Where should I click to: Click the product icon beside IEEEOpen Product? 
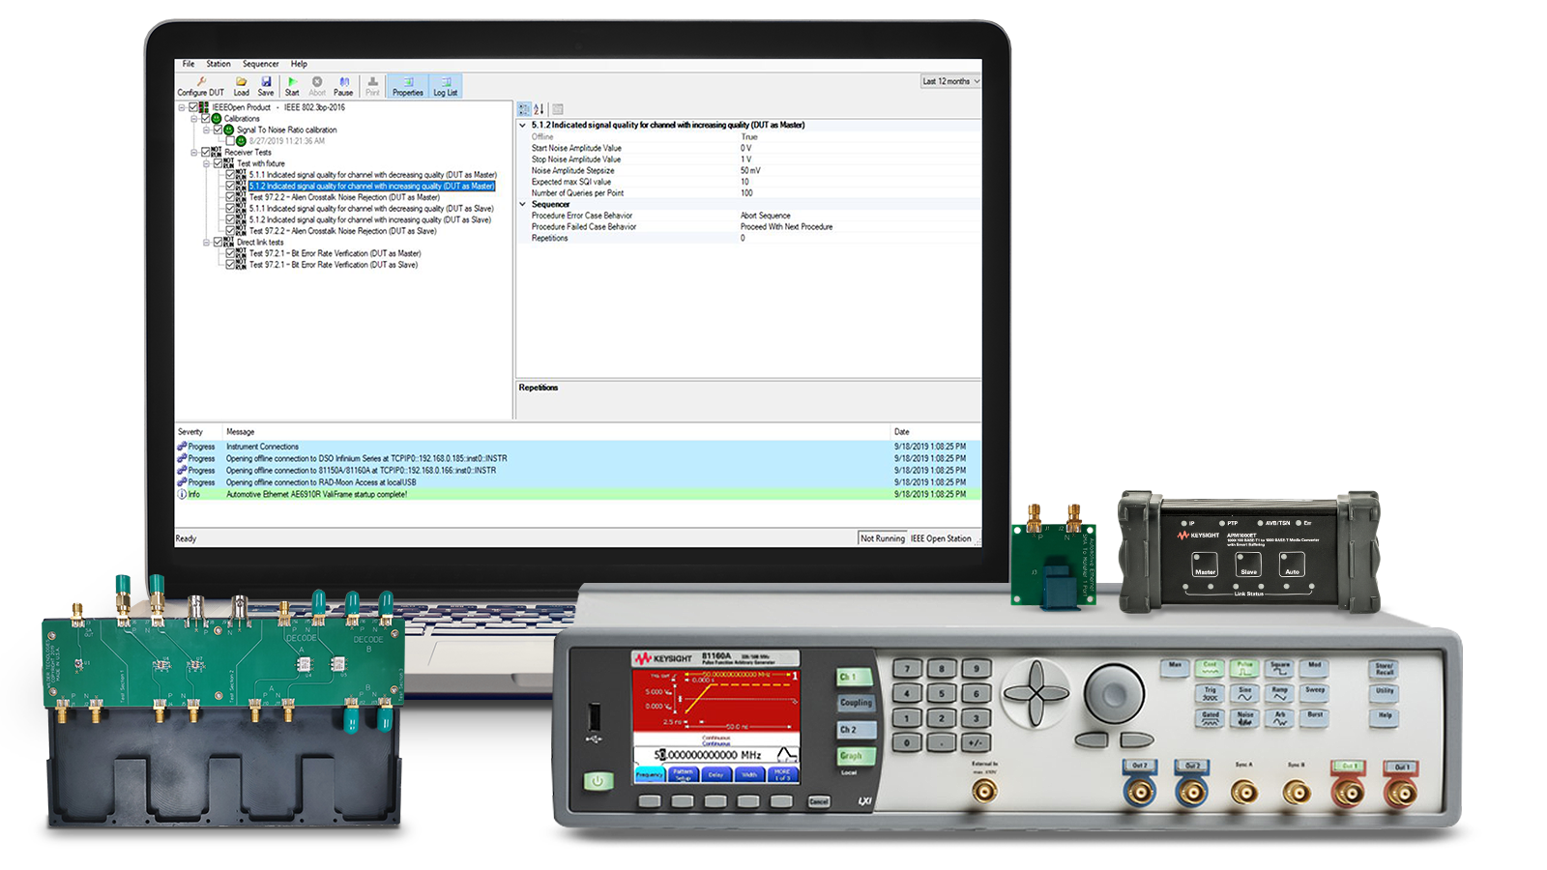[204, 107]
